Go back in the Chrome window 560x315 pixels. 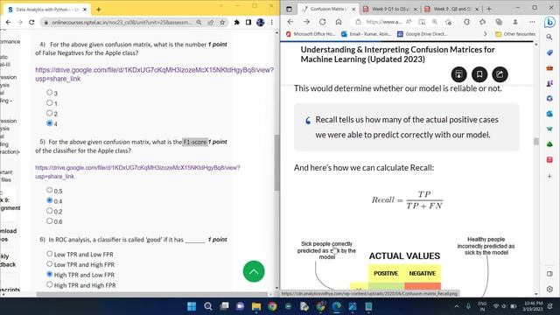pos(8,22)
